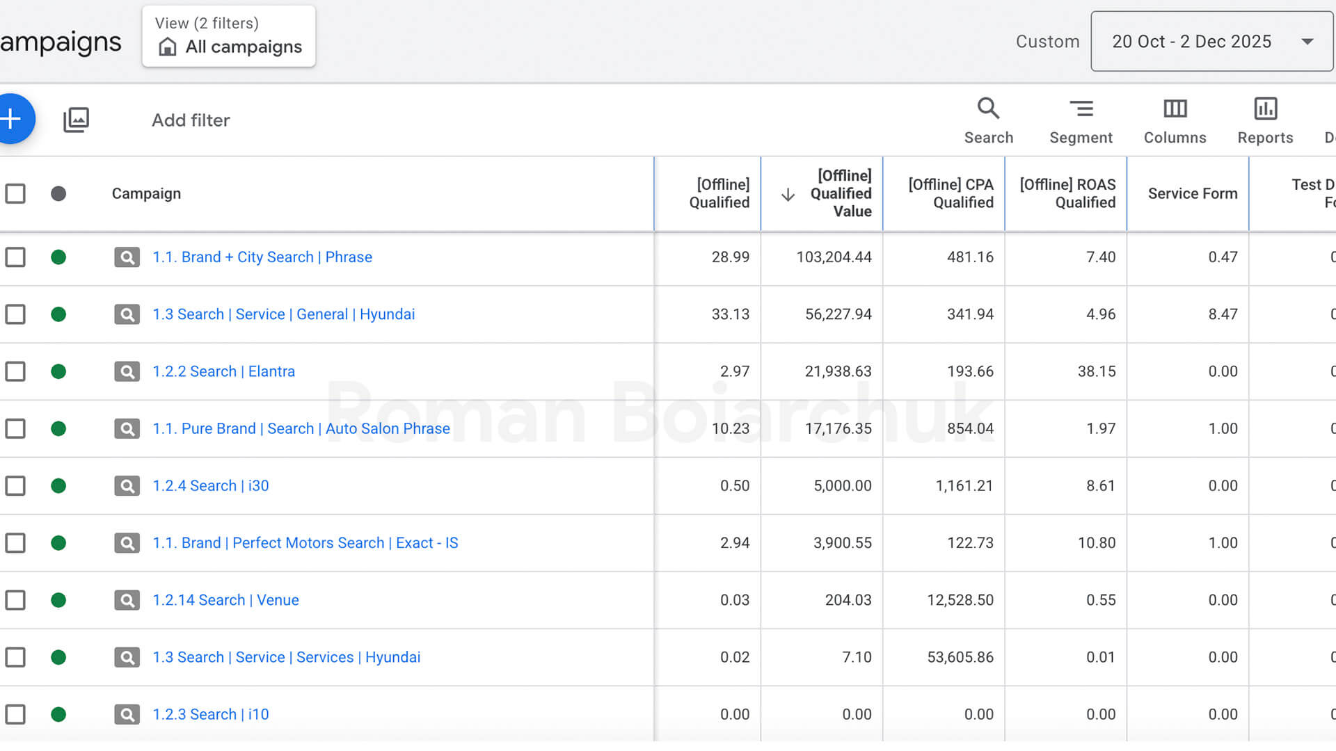Screen dimensions: 1336x751
Task: Click green status dot for 1.2.4 Search i30
Action: click(x=58, y=485)
